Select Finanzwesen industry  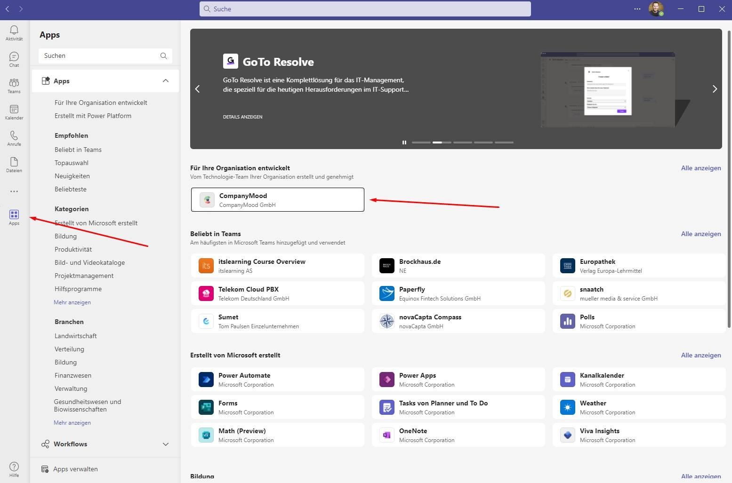[73, 375]
